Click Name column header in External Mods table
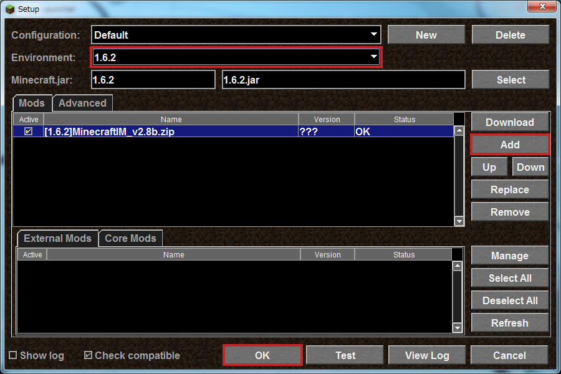The width and height of the screenshot is (561, 374). pos(173,254)
